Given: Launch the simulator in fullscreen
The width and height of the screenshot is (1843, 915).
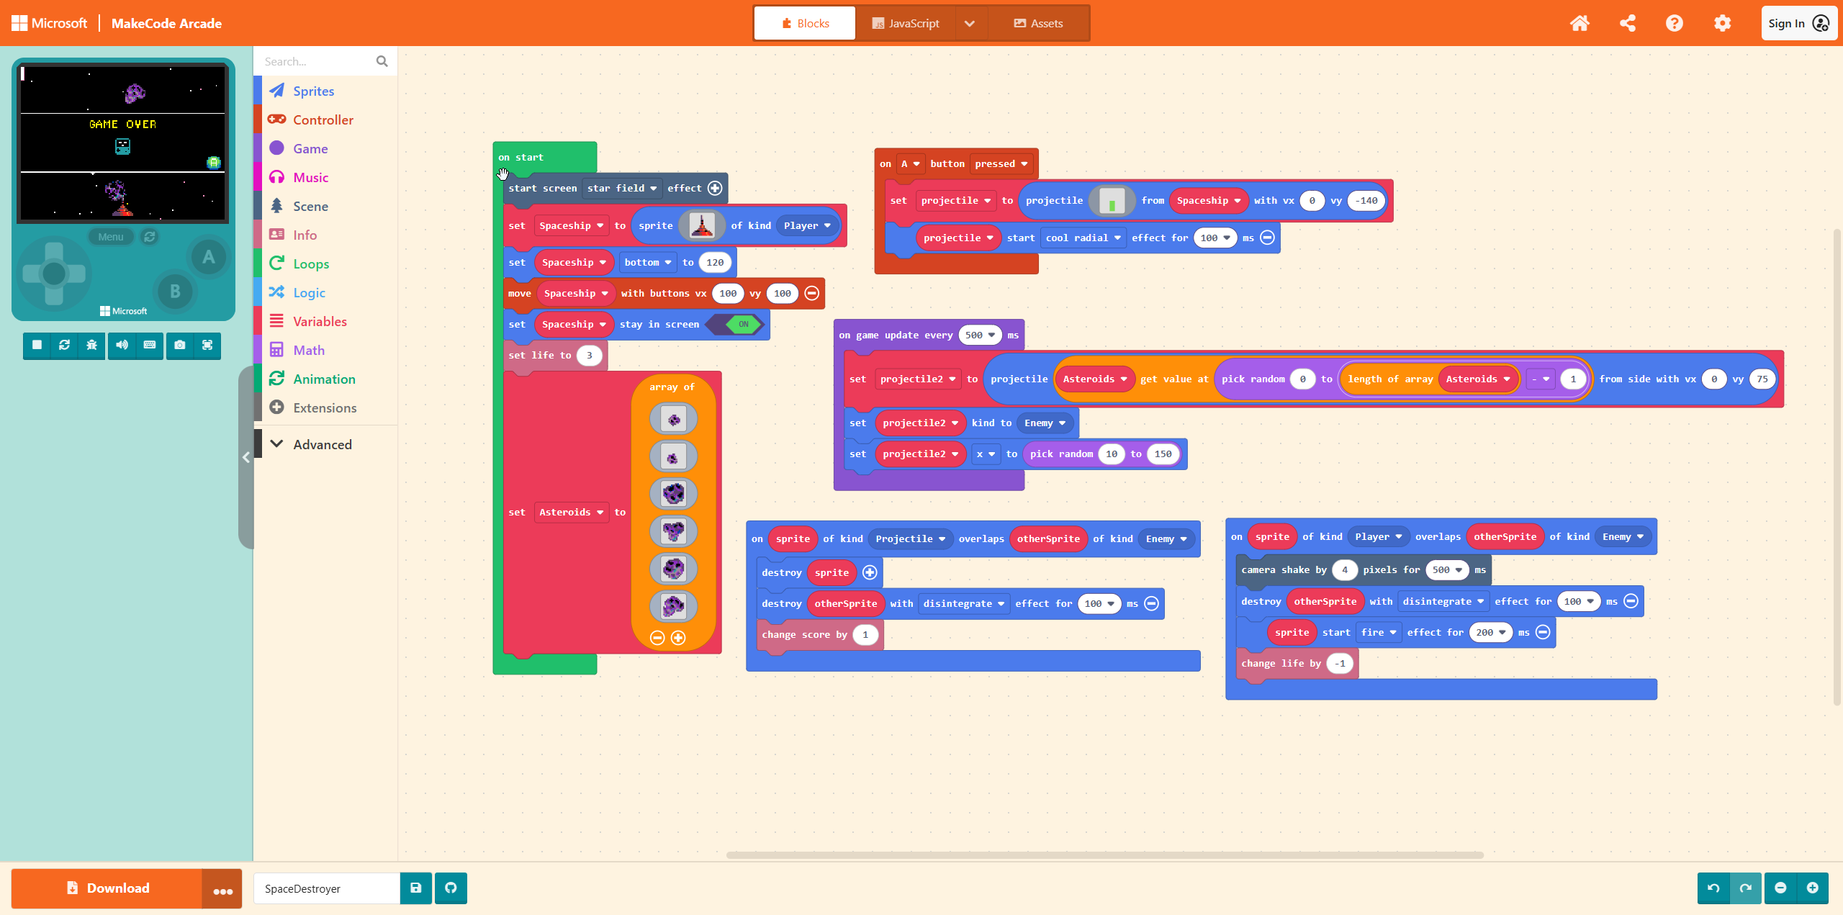Looking at the screenshot, I should [207, 345].
